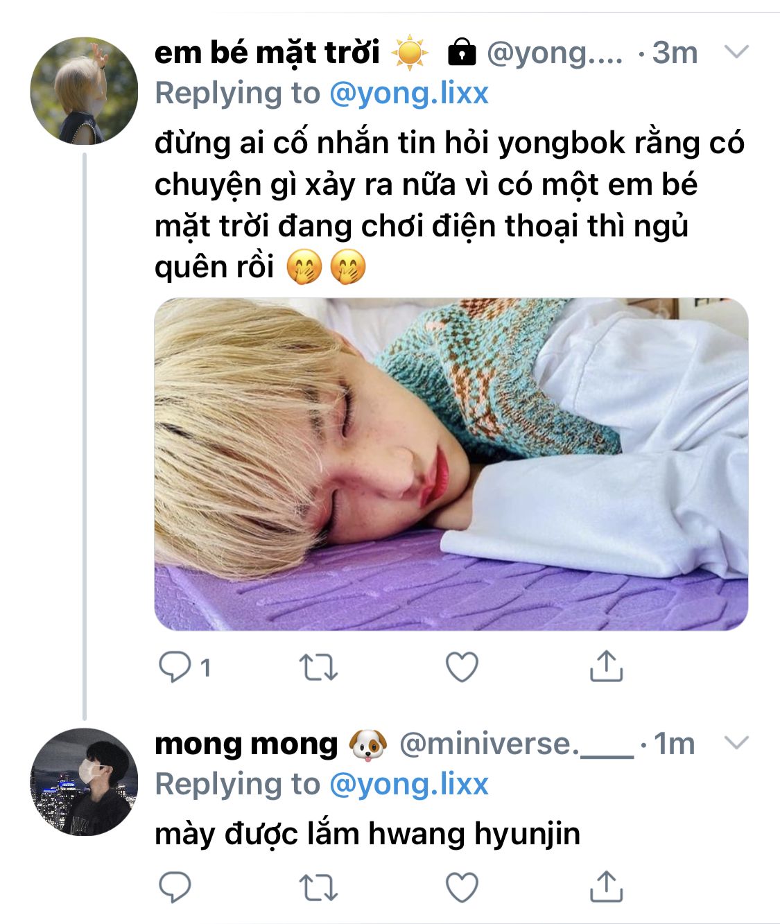The width and height of the screenshot is (780, 924).
Task: Open the @miniverse.___ handle
Action: [x=517, y=744]
